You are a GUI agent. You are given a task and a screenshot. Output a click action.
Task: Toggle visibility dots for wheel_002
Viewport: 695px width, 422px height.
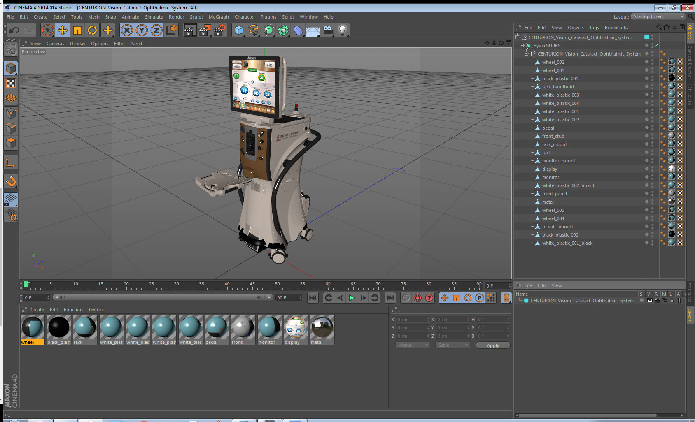(x=652, y=62)
